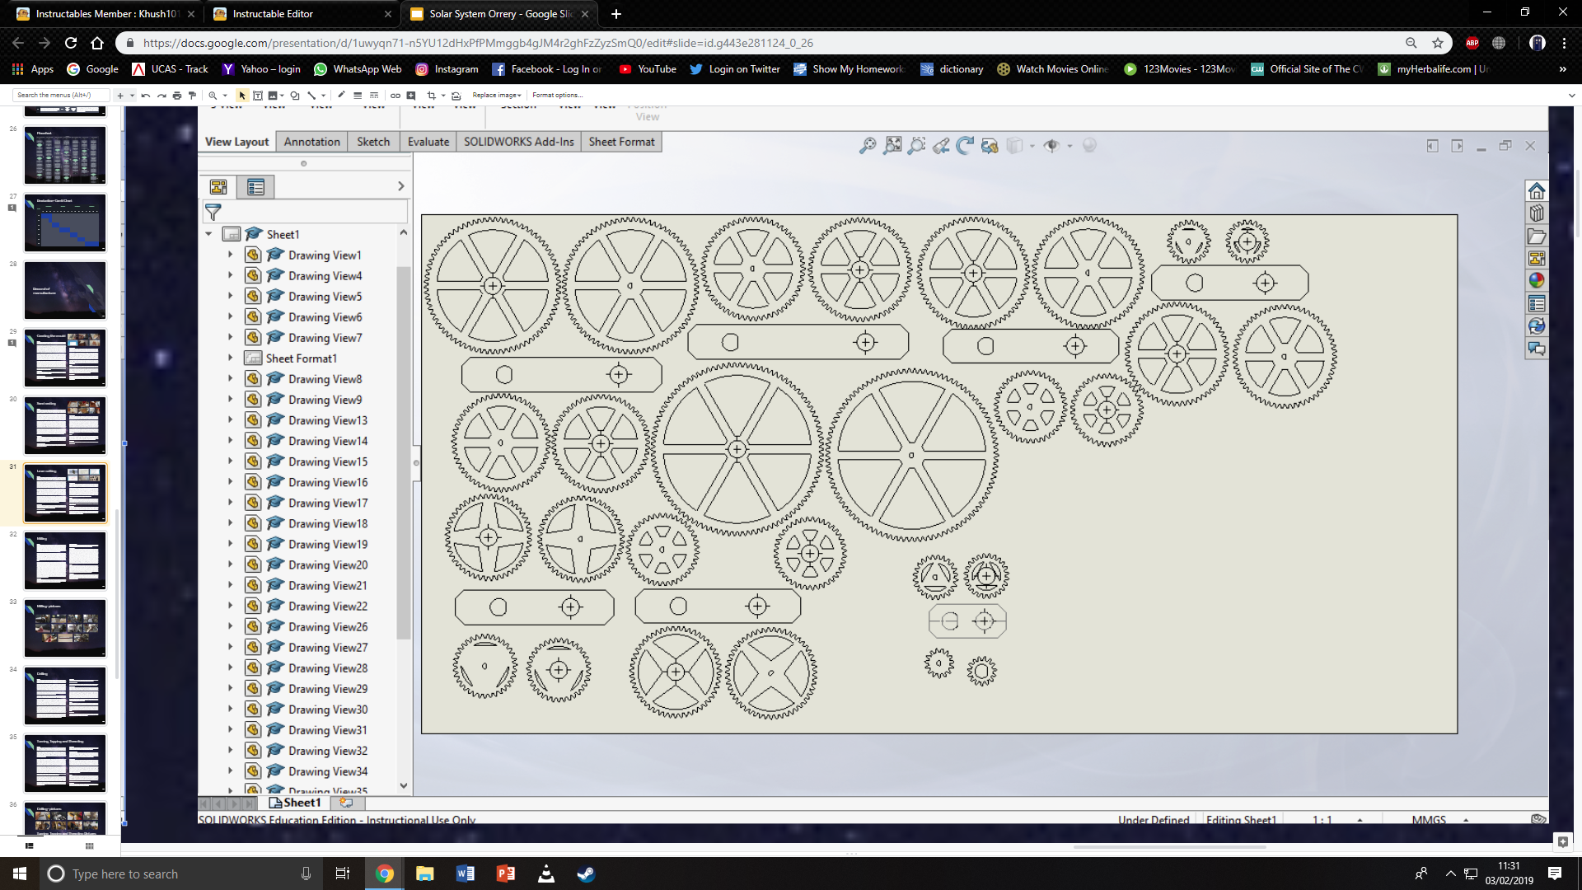The height and width of the screenshot is (890, 1582).
Task: Click the Insert link icon
Action: coord(395,96)
